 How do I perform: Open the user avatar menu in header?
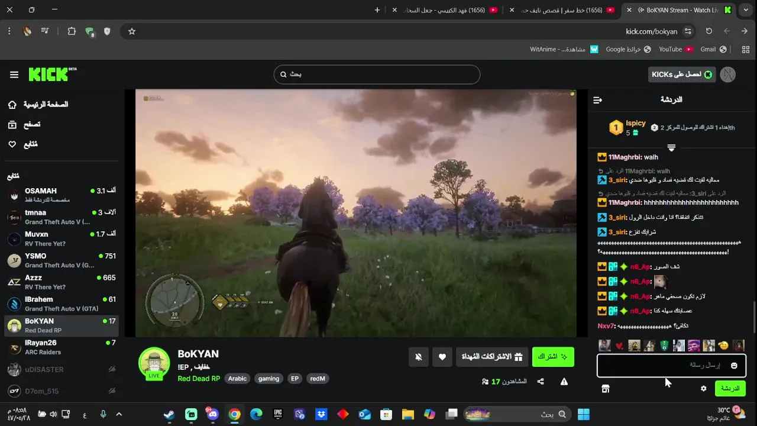click(728, 75)
